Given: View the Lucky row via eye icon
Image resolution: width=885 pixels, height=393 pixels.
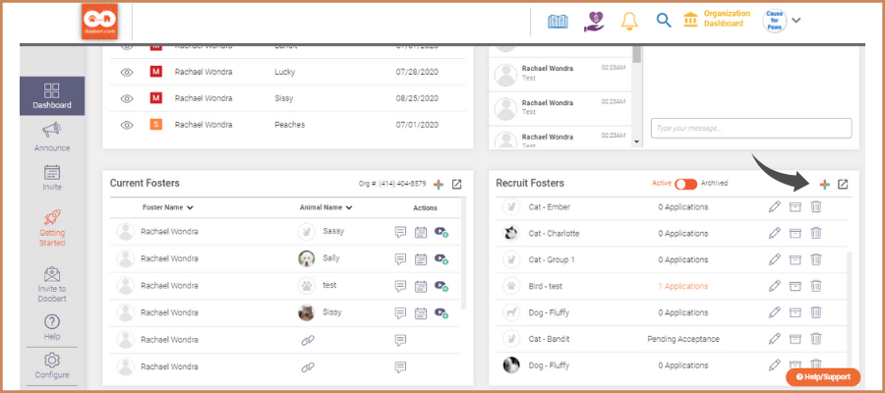Looking at the screenshot, I should (x=127, y=72).
